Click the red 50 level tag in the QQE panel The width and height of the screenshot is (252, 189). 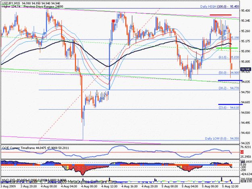click(242, 152)
